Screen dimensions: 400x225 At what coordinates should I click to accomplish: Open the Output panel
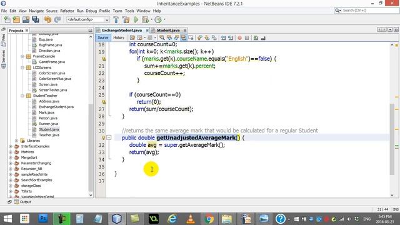tap(22, 202)
